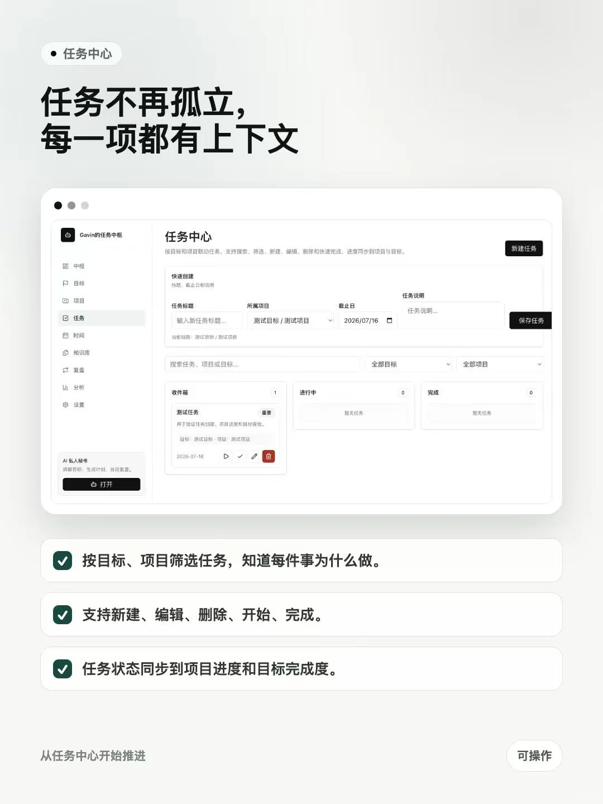Click green check beside 支持新建、编辑、删除

63,615
